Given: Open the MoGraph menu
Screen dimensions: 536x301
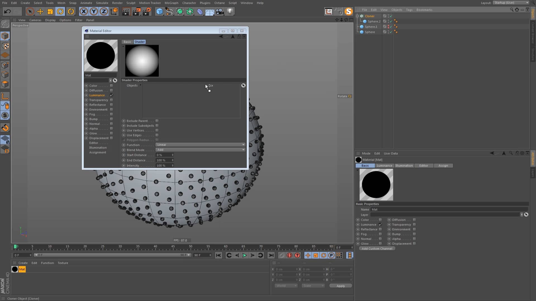Looking at the screenshot, I should 171,3.
